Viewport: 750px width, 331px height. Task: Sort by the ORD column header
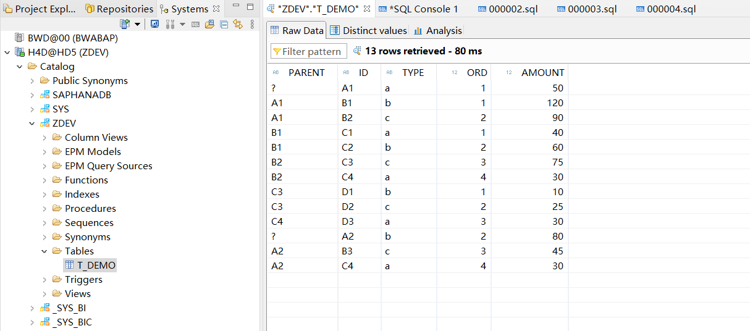click(x=464, y=73)
